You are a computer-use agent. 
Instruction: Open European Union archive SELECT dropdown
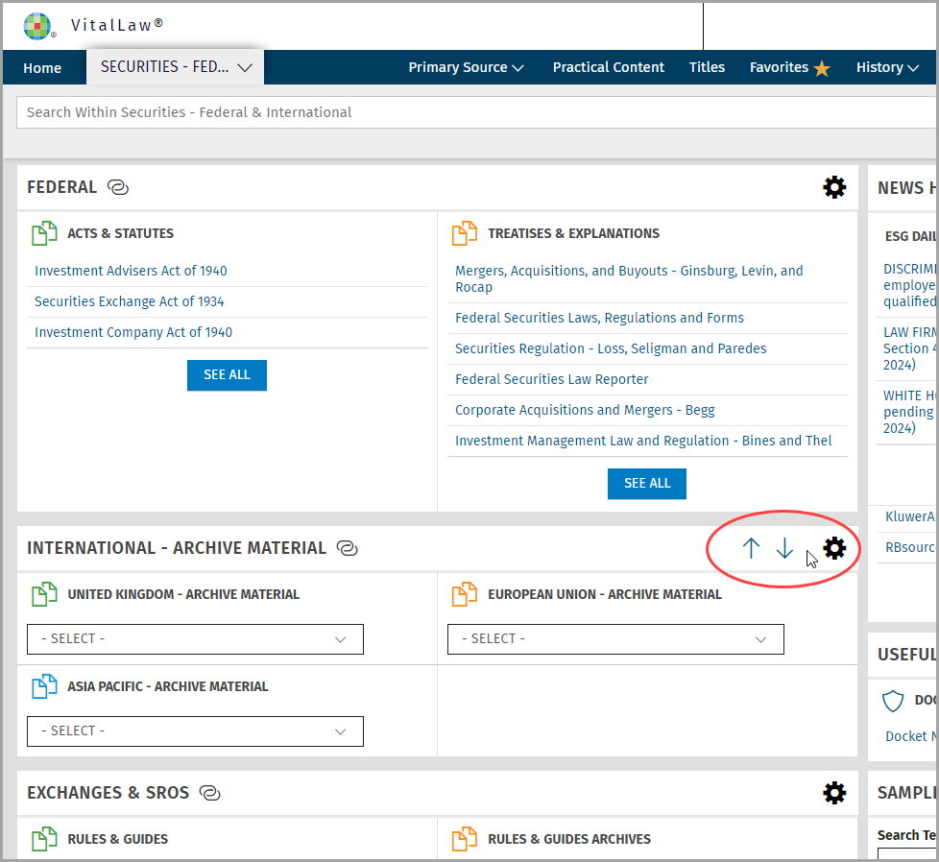pos(615,639)
